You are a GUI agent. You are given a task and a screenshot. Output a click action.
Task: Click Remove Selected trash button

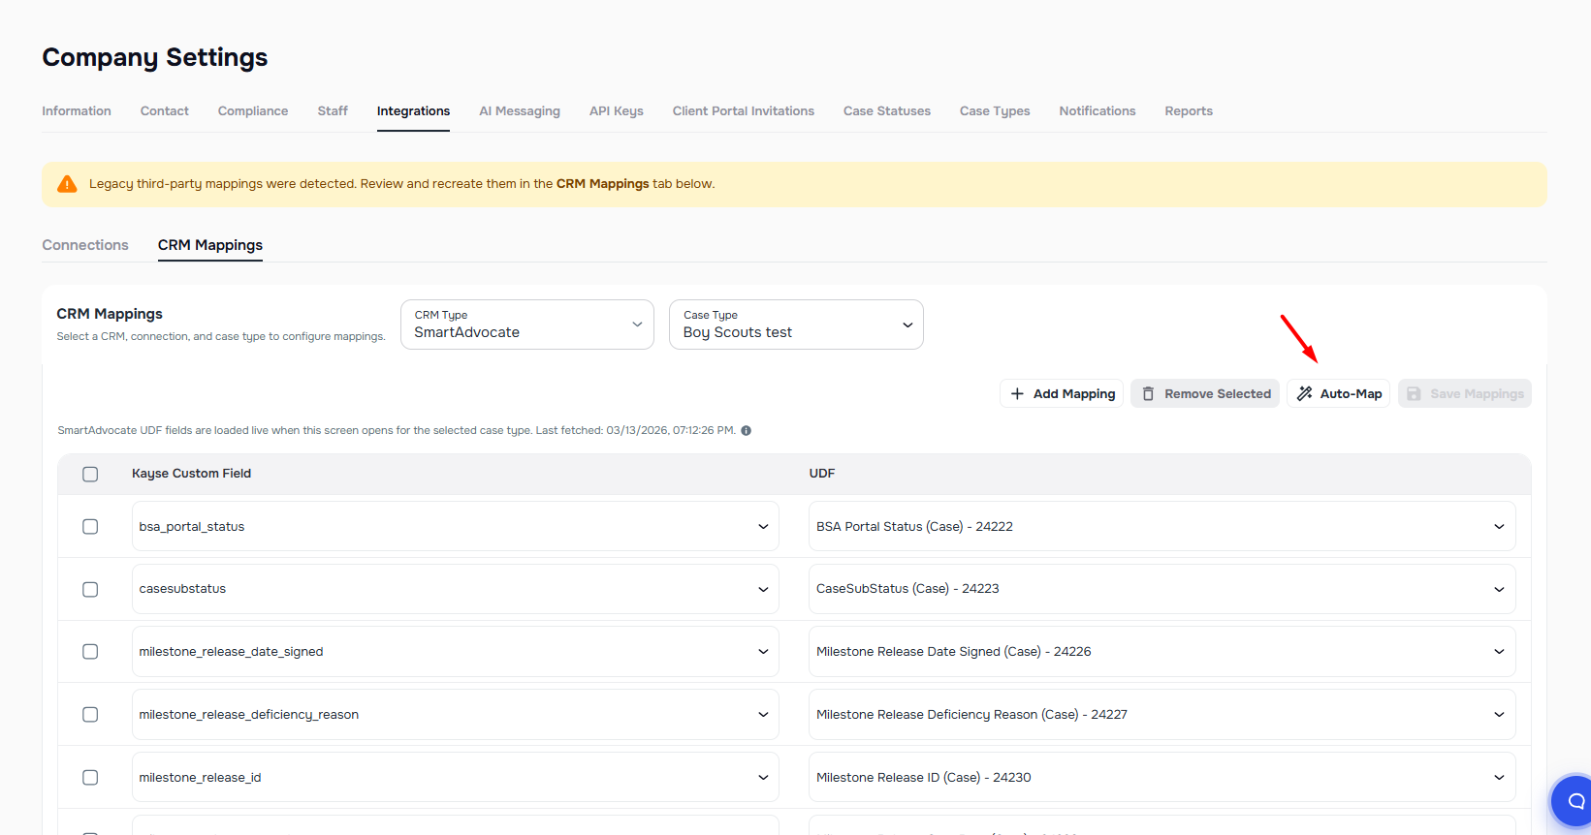1204,394
